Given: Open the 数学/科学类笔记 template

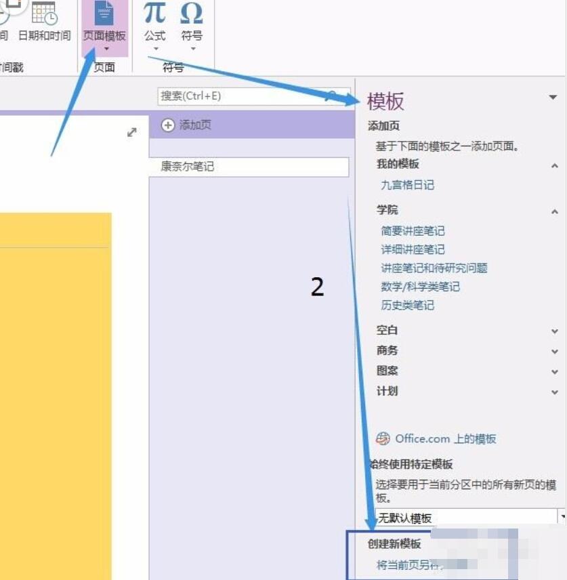Looking at the screenshot, I should [x=420, y=287].
